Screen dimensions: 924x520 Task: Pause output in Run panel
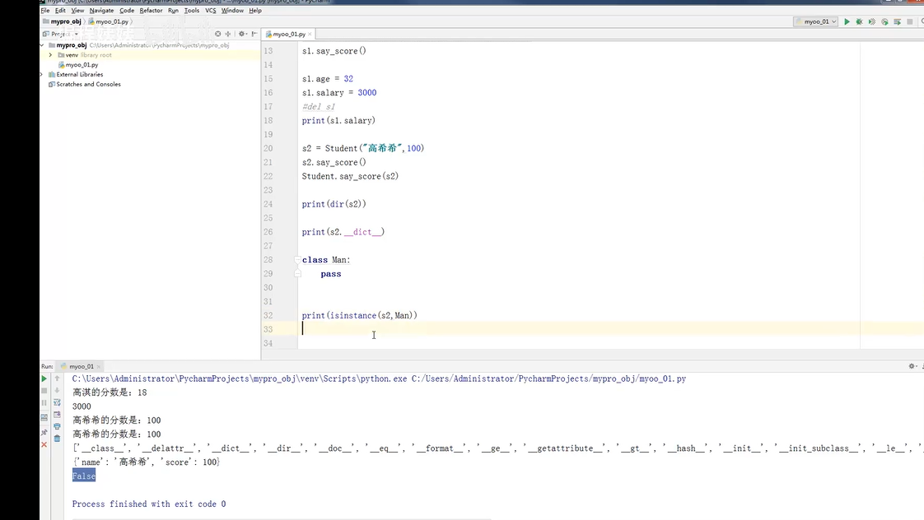tap(44, 403)
